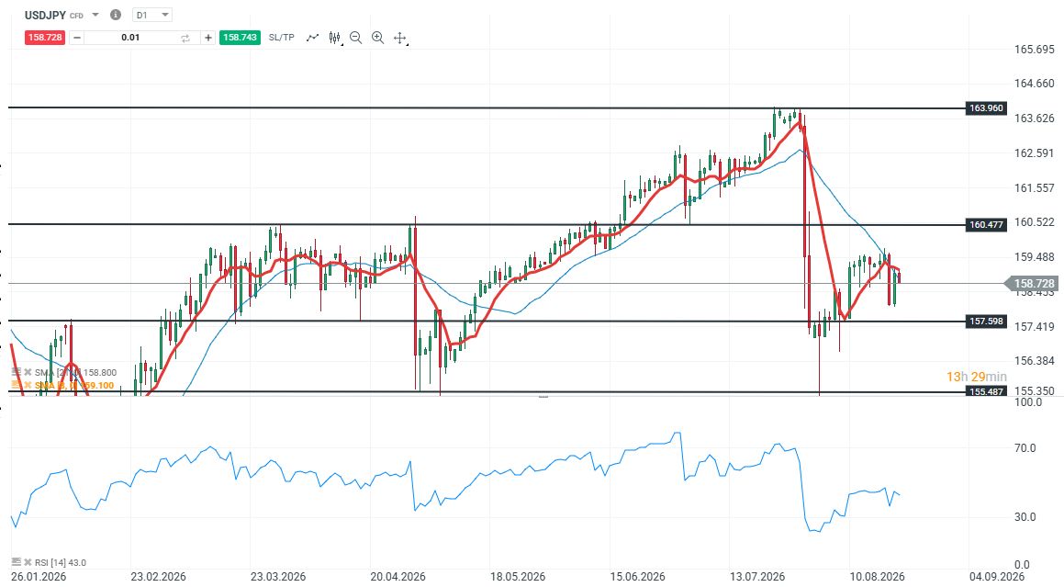This screenshot has height=587, width=1064.
Task: Click the 04.09.2026 date label
Action: point(997,576)
